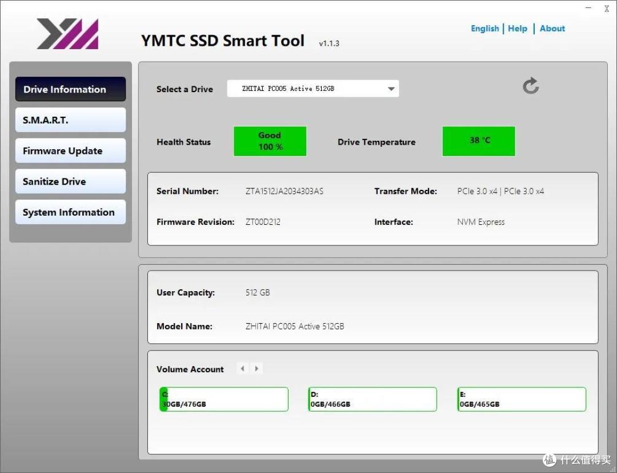Click the Interface: label

(x=394, y=222)
